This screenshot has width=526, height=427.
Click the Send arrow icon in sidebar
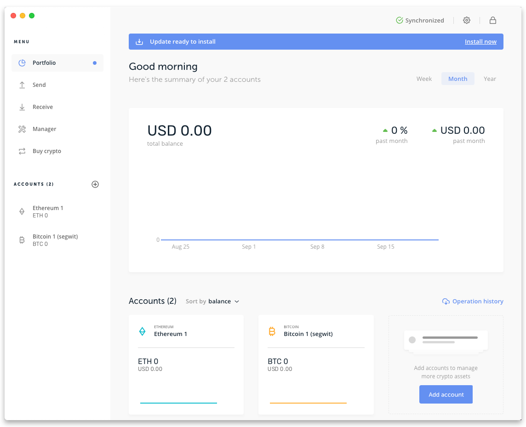(x=22, y=85)
